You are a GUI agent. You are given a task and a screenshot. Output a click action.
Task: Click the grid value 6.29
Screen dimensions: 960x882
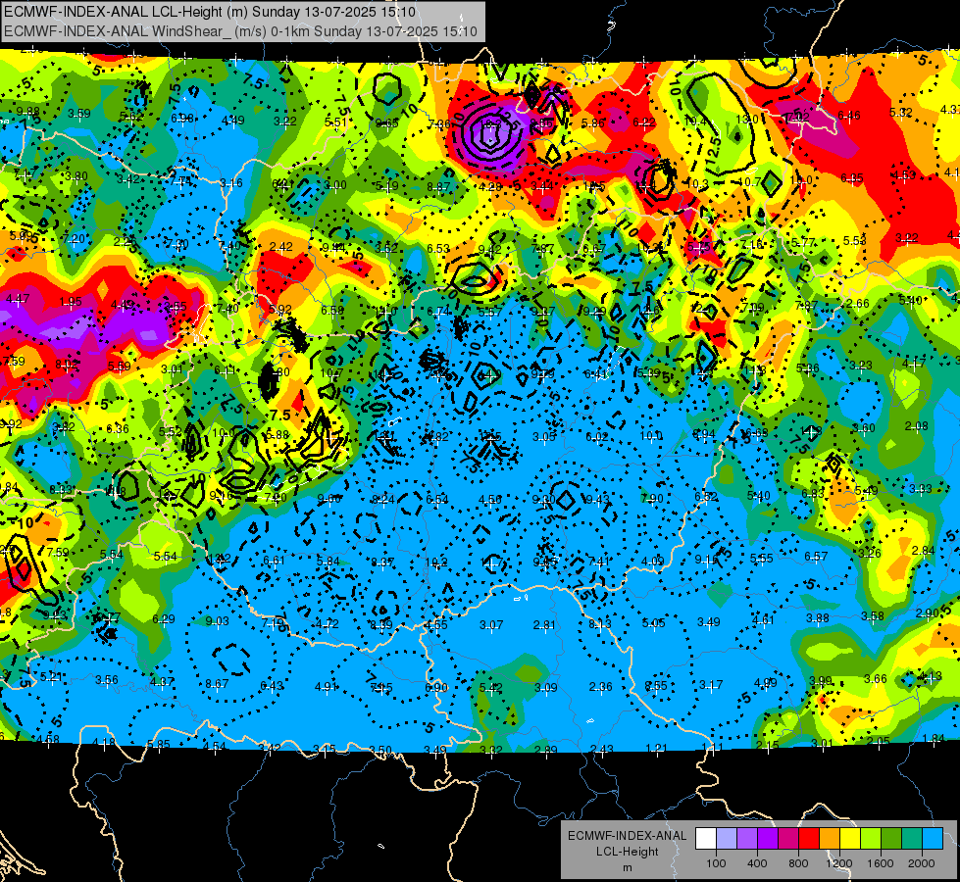(x=164, y=618)
